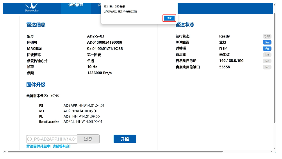Click the echo mode value "第一回波"
282x159 pixels.
pos(94,55)
